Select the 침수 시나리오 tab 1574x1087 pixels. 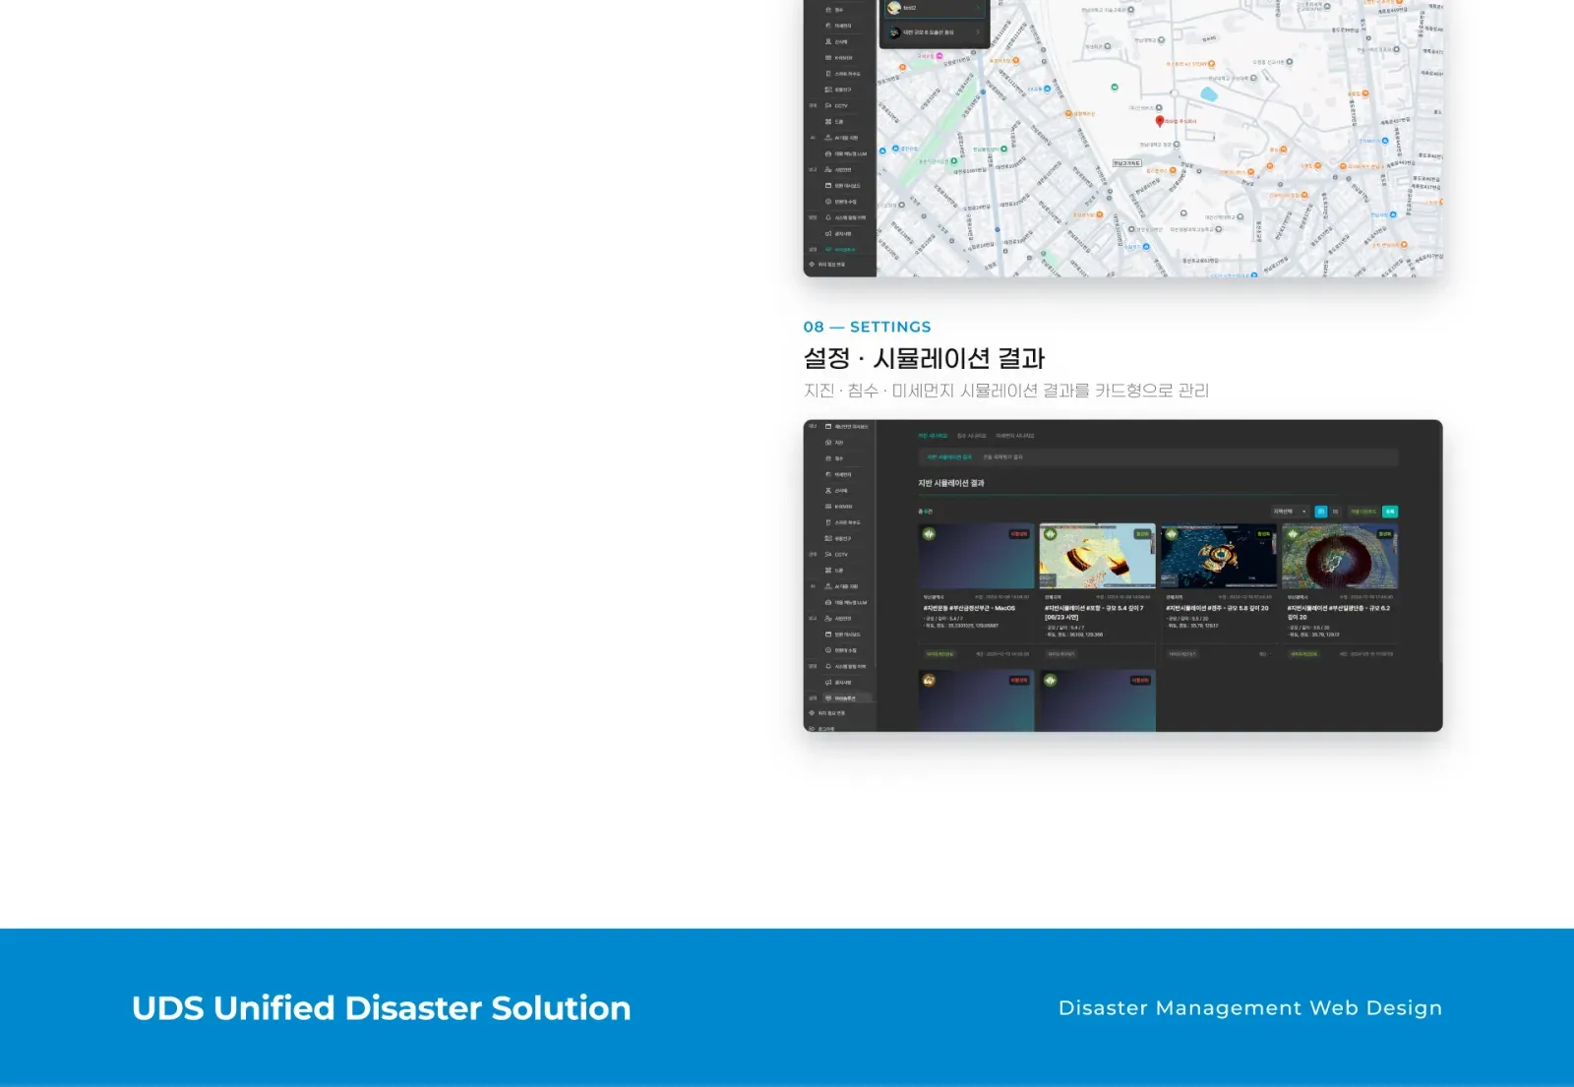[x=971, y=436]
